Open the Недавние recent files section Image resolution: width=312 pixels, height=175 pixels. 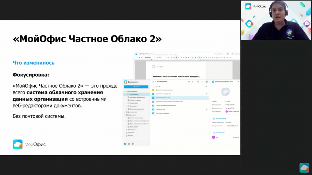131,133
